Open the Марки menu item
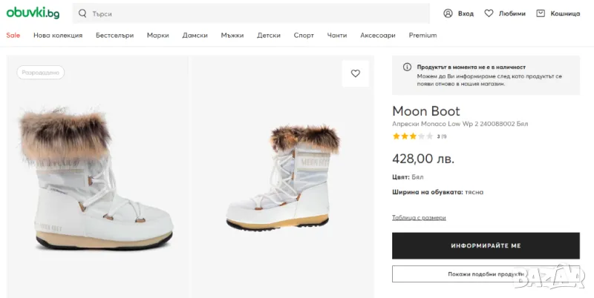Viewport: 594px width, 298px height. (157, 35)
